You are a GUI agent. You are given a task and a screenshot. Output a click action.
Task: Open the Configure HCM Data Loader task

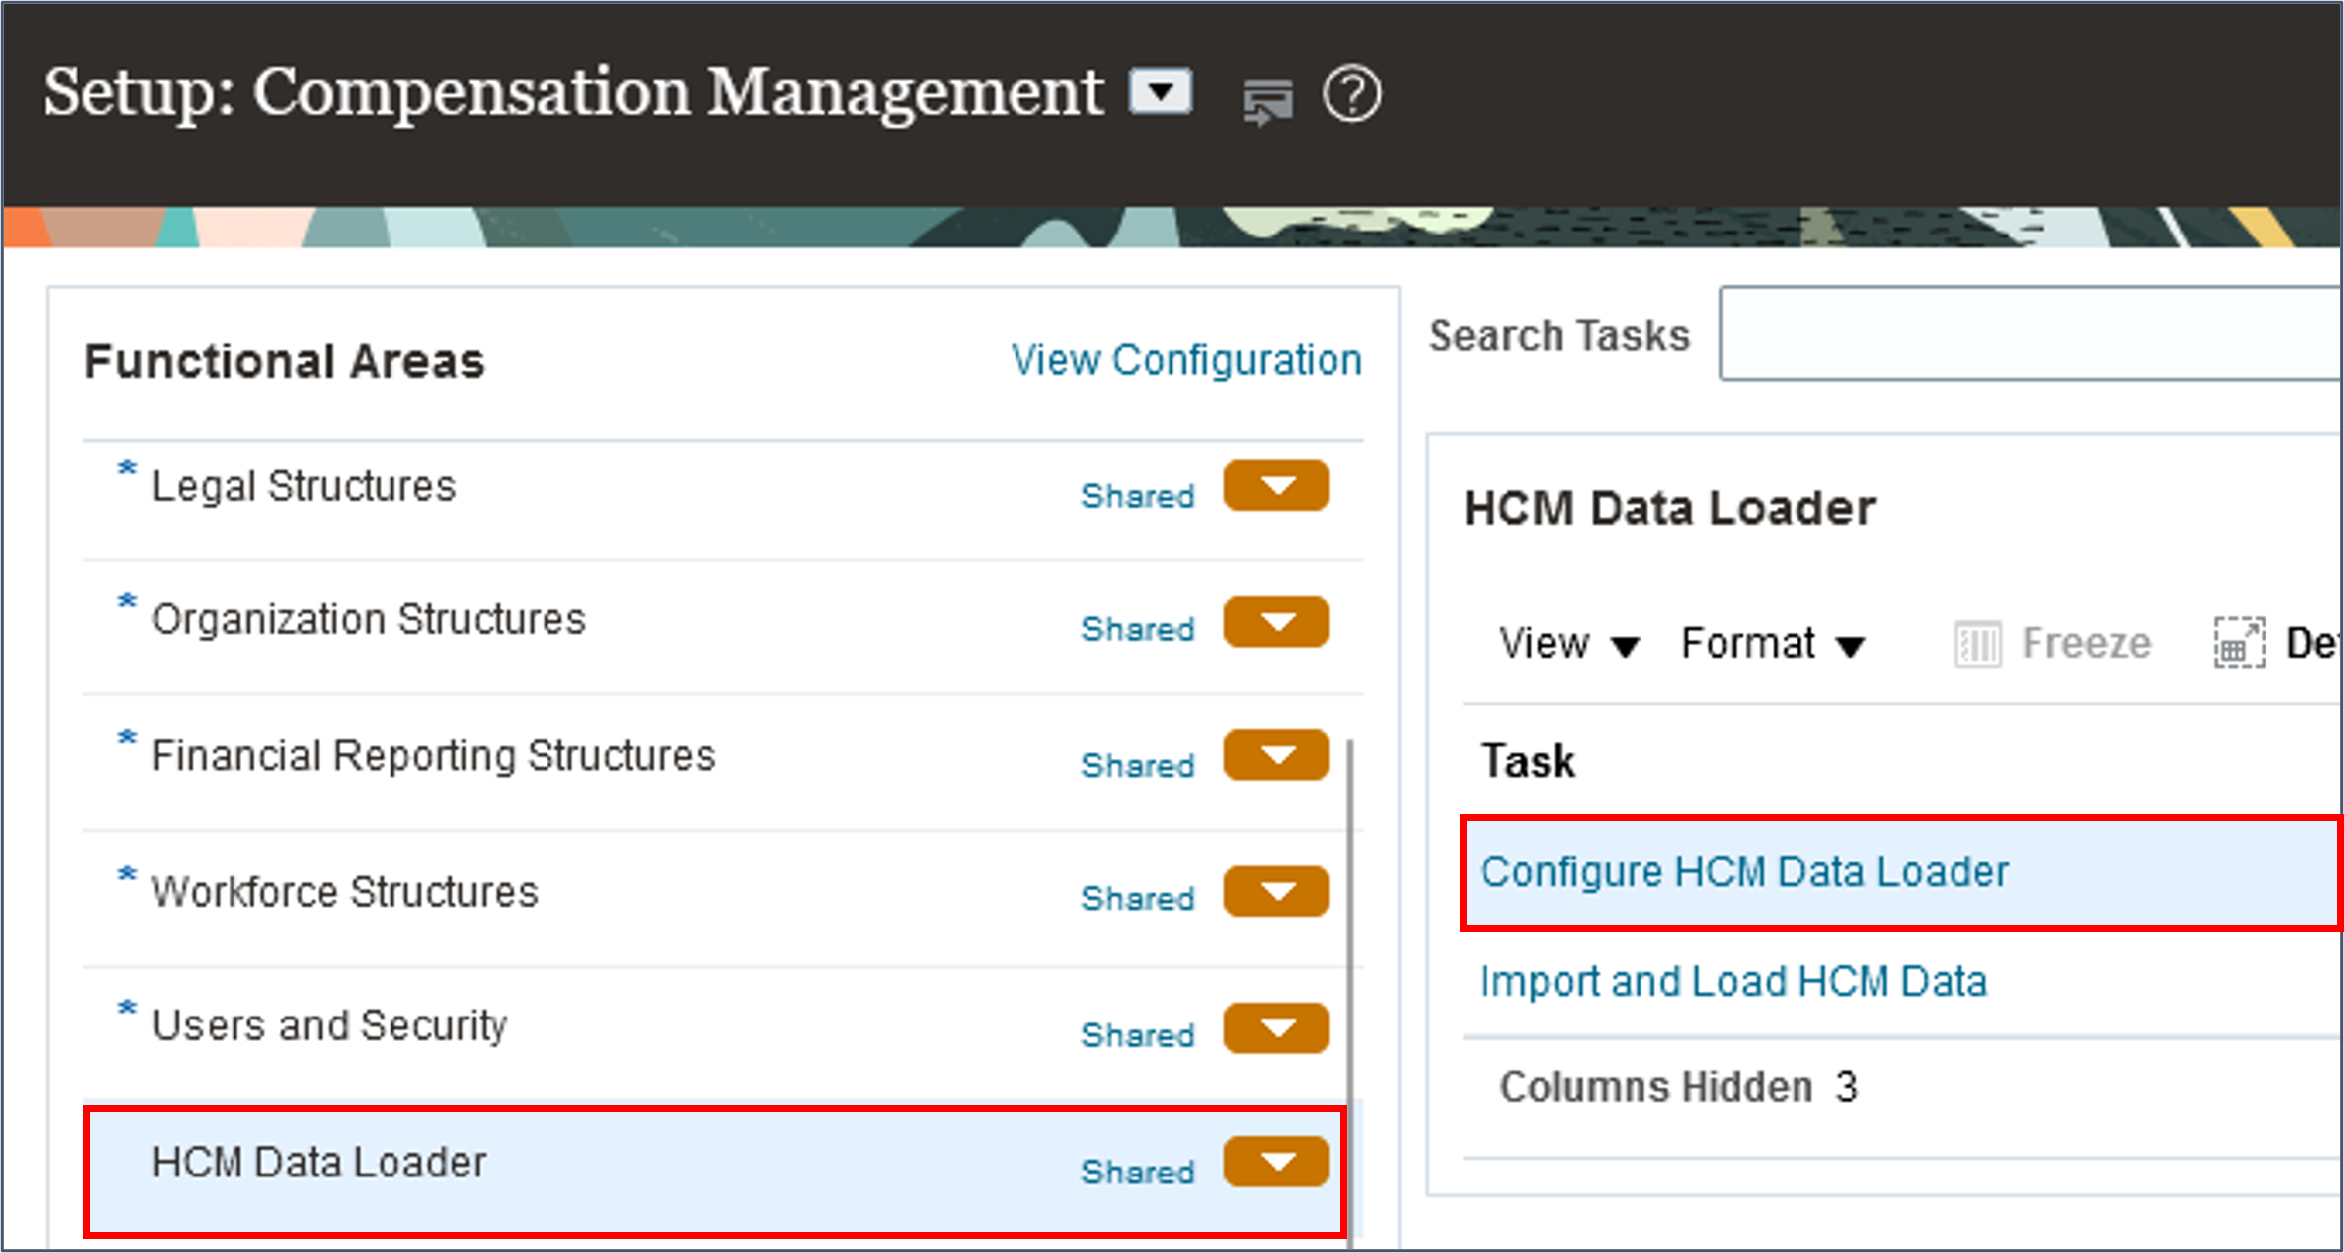[1744, 871]
